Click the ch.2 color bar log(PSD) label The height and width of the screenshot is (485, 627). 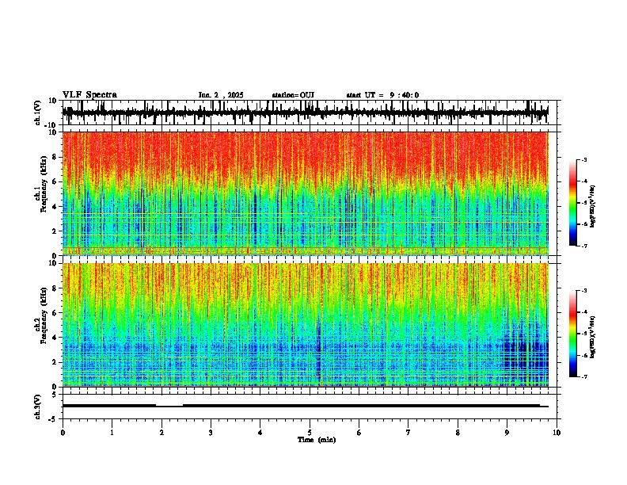click(x=593, y=337)
